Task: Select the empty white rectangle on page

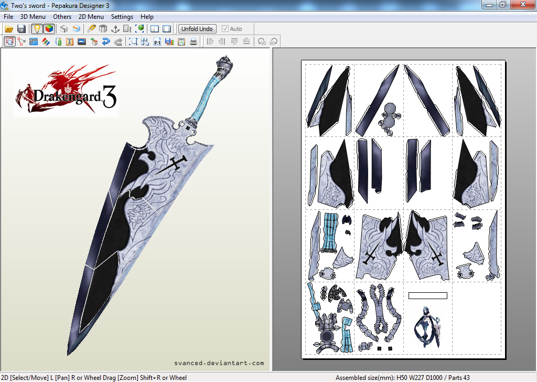Action: coord(428,295)
